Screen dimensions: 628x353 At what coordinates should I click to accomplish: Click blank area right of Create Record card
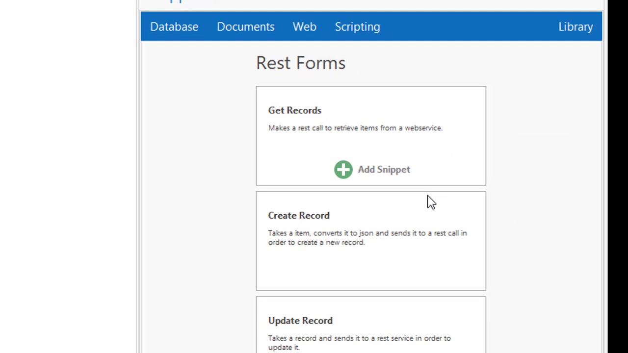[x=540, y=240]
